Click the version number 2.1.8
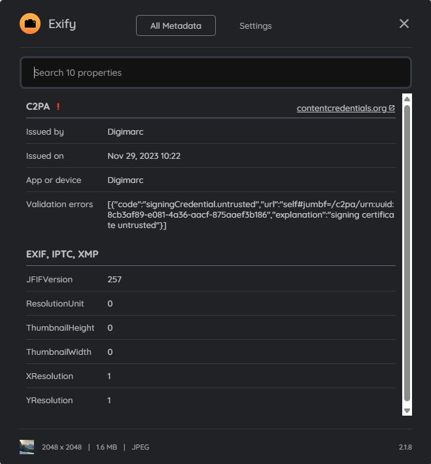Screen dimensions: 431x464 point(405,447)
